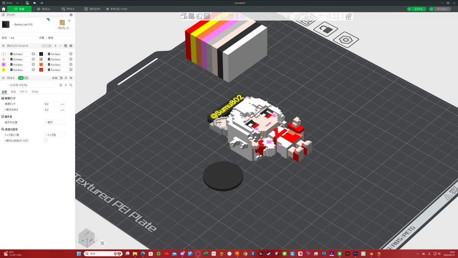The height and width of the screenshot is (258, 458).
Task: Click Assembly view toolbar icon
Action: tap(348, 16)
